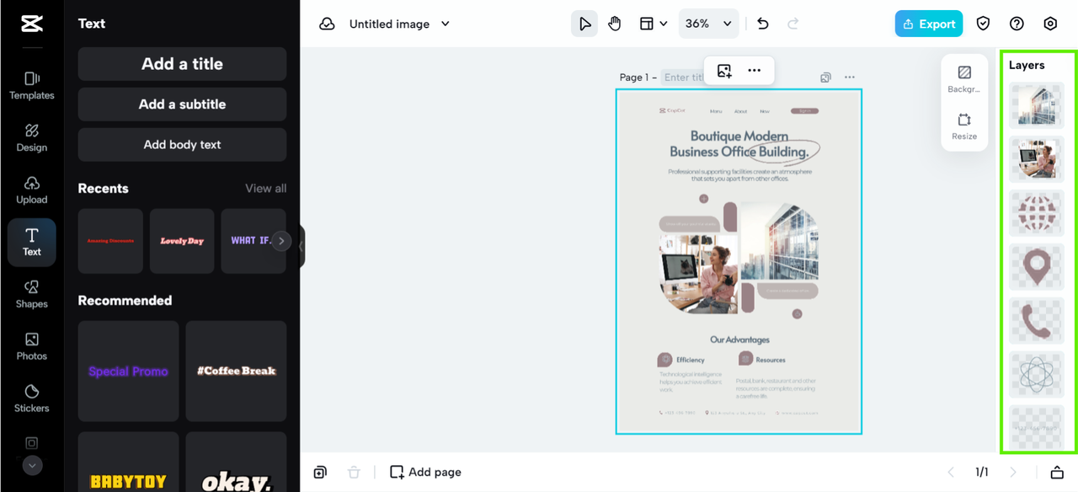Select the office building layer thumbnail

[1037, 105]
